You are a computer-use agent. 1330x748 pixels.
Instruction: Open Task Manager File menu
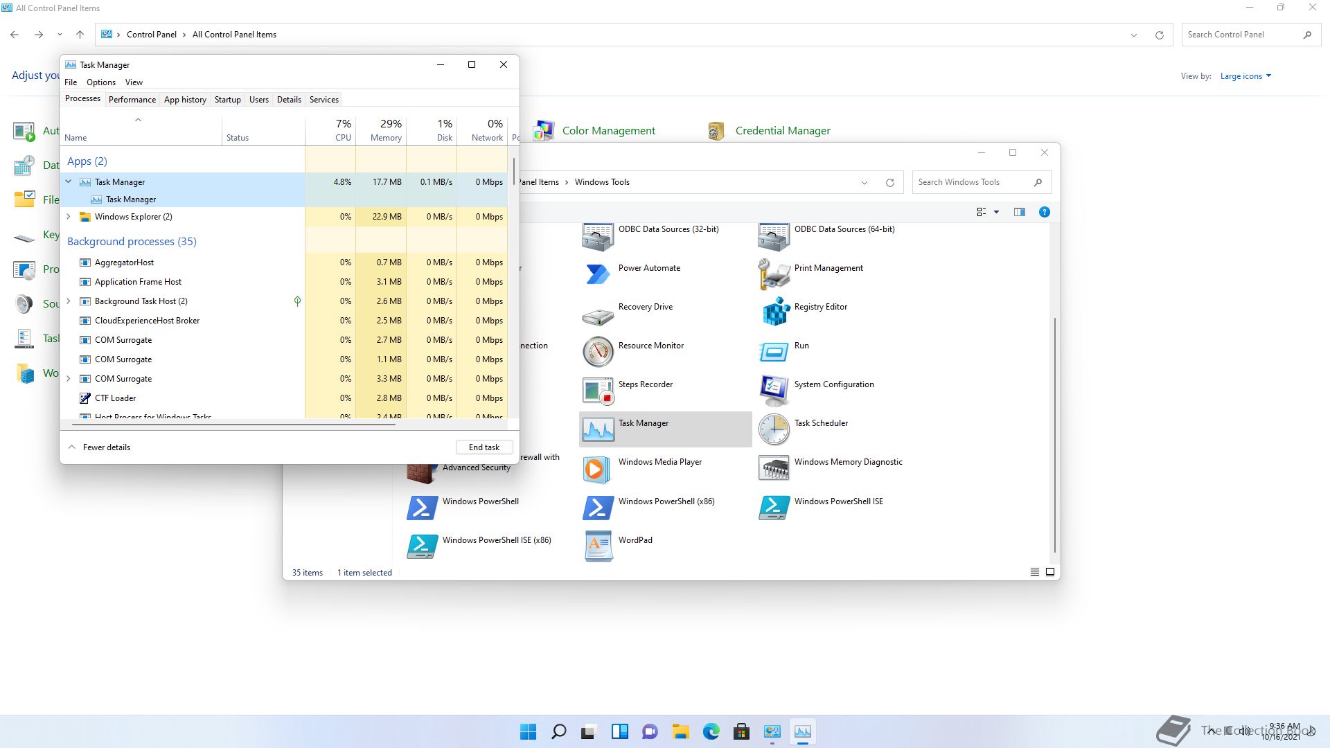pos(71,82)
